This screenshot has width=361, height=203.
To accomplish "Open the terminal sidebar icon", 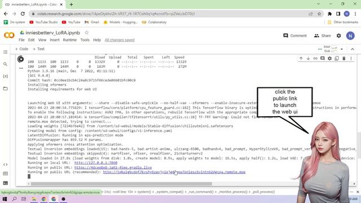I will (x=5, y=183).
